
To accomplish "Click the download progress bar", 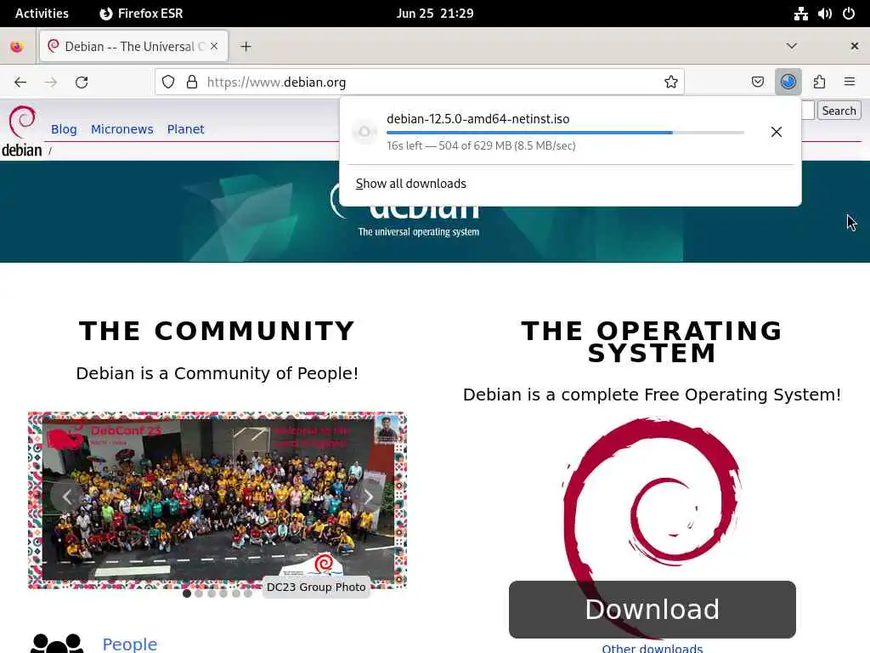I will point(565,133).
